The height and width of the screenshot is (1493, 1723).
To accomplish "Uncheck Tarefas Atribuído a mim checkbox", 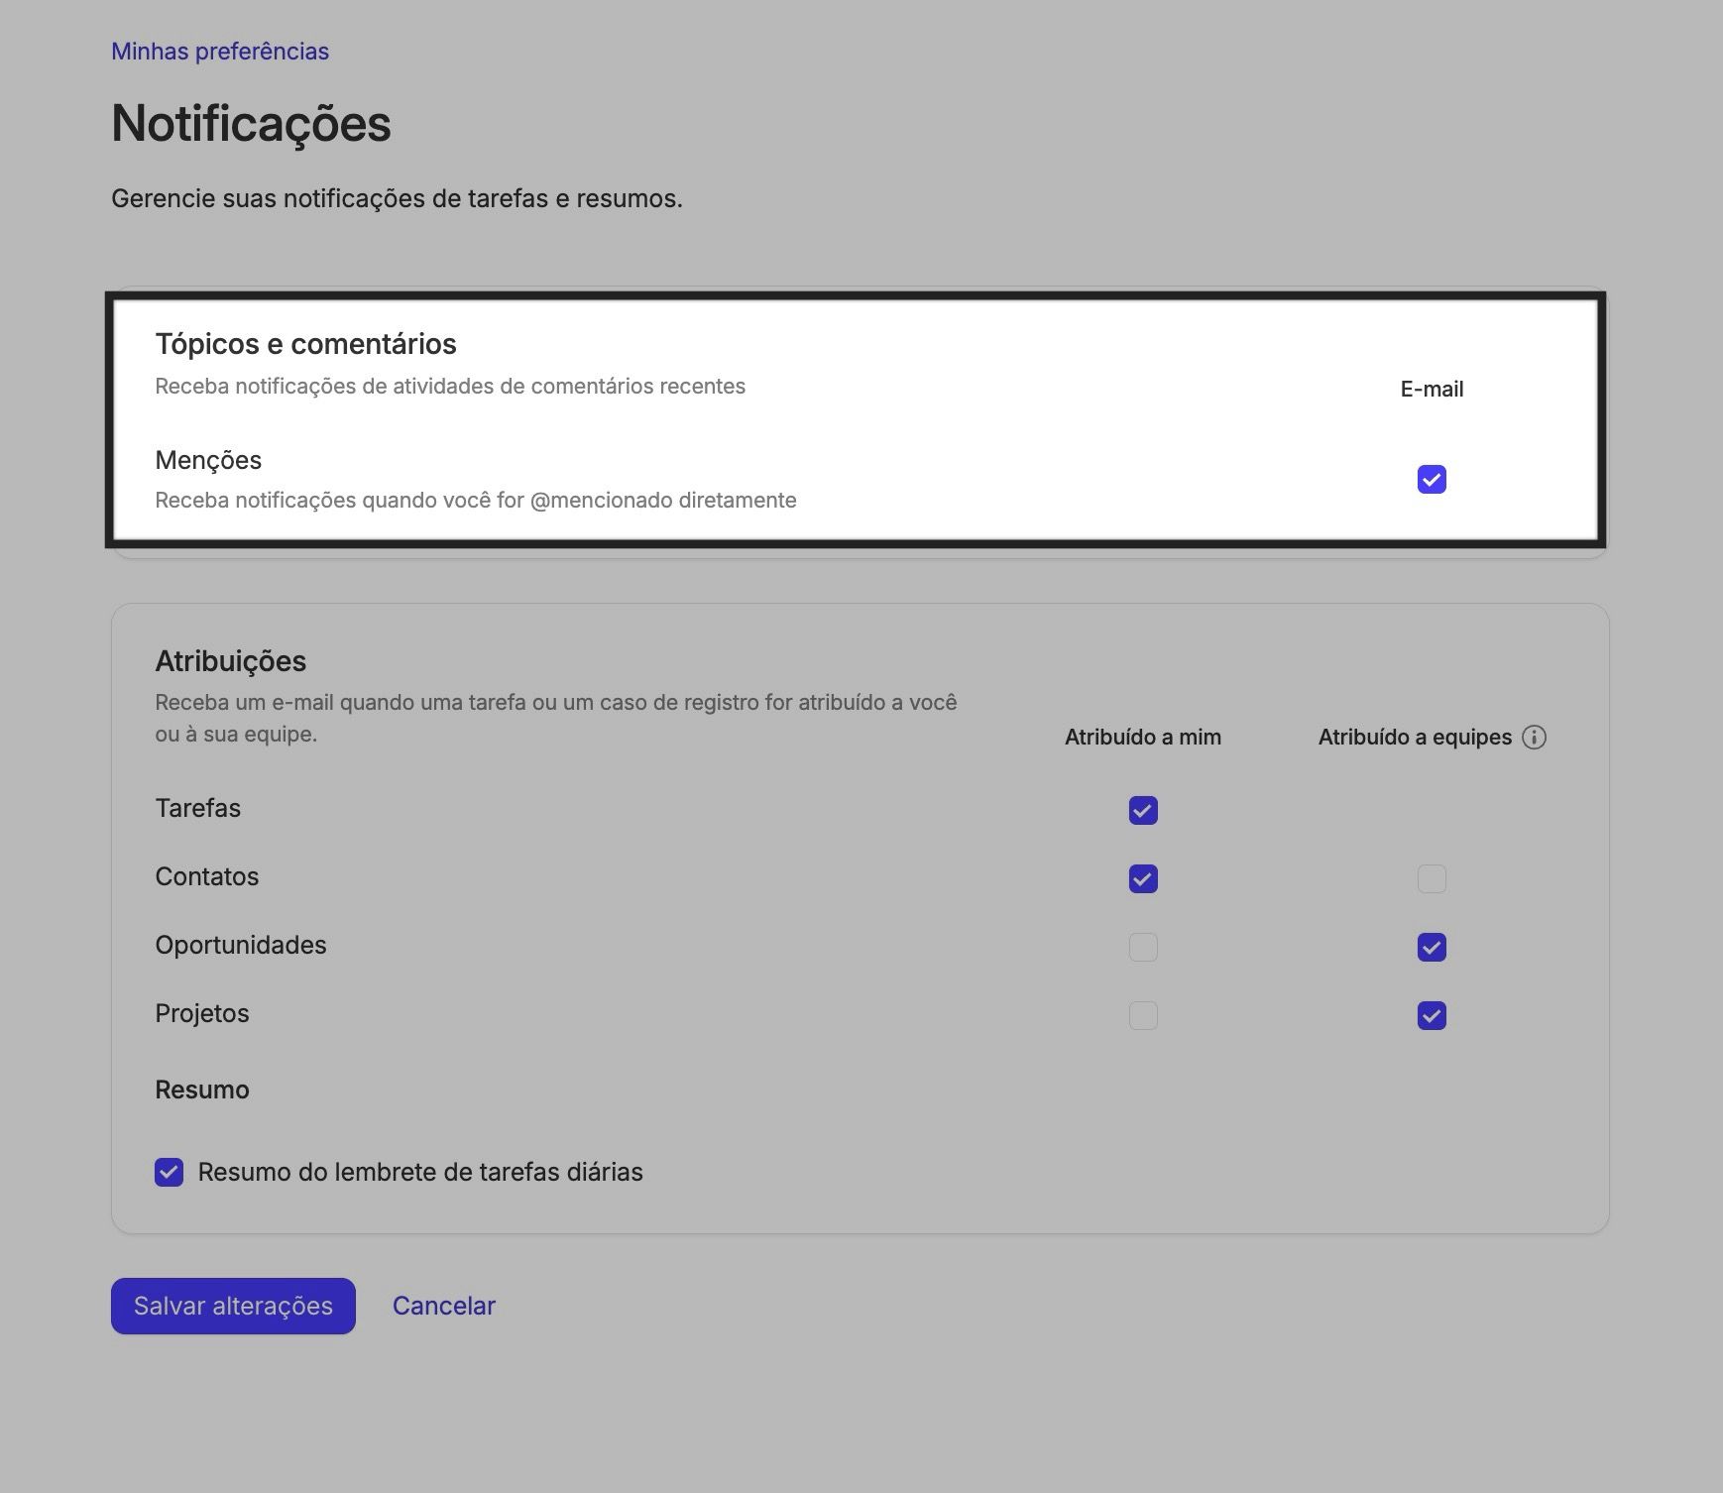I will coord(1143,810).
